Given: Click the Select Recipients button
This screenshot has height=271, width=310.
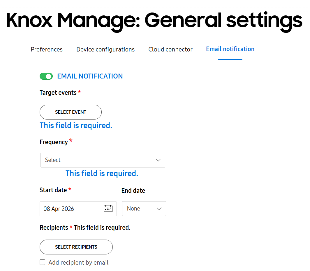Looking at the screenshot, I should (76, 247).
